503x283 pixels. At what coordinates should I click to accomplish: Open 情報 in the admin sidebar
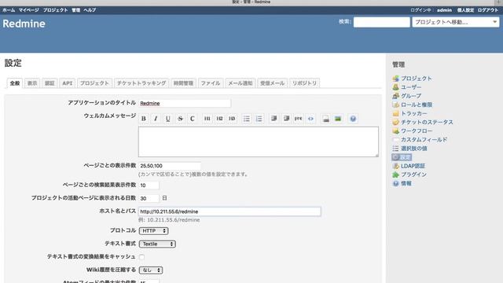(406, 183)
